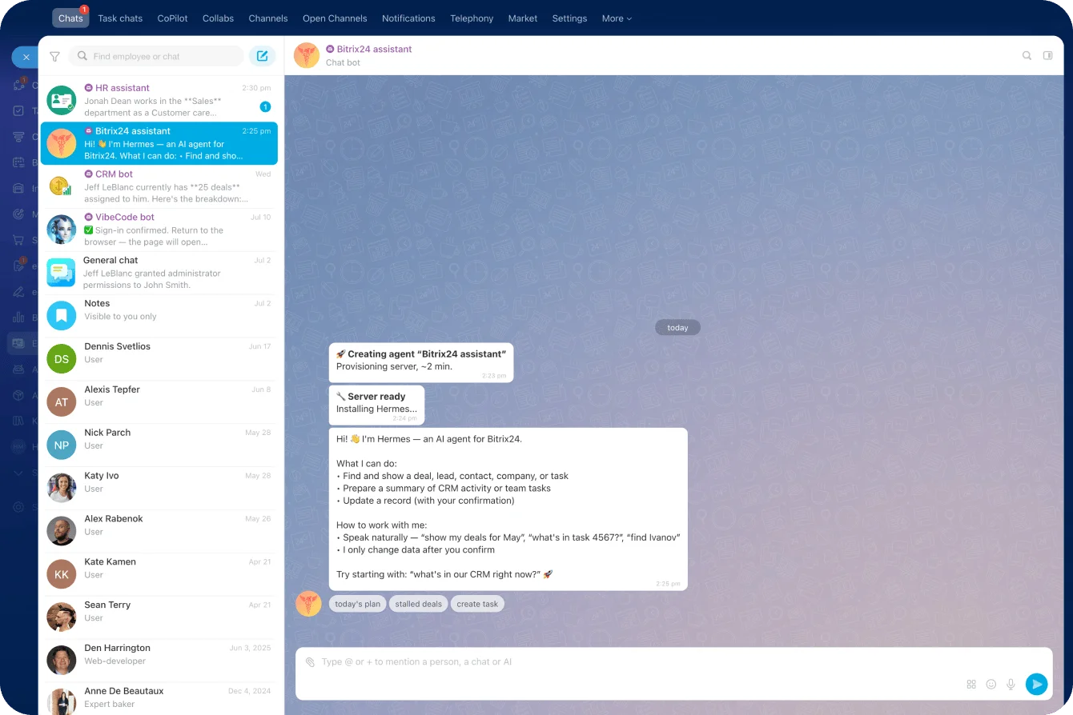Open chat with Dennis Svetlios
Image resolution: width=1073 pixels, height=715 pixels.
pos(159,359)
